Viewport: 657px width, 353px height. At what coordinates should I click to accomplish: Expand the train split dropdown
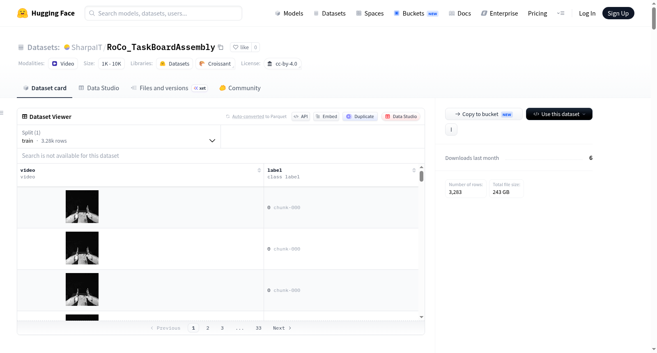point(119,137)
